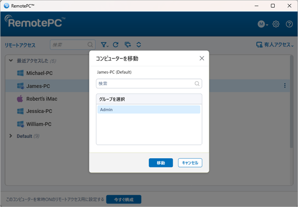Viewport: 298px width, 207px height.
Task: Open the 有人アクセス dropdown
Action: click(x=275, y=45)
